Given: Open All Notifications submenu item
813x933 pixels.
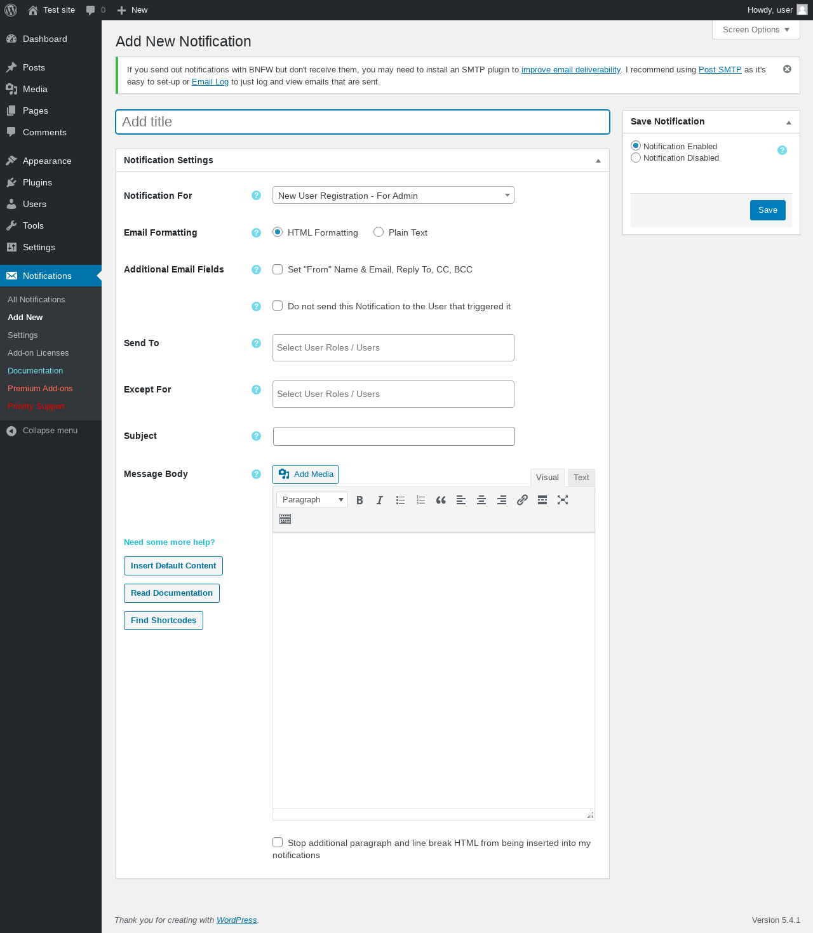Looking at the screenshot, I should (36, 300).
